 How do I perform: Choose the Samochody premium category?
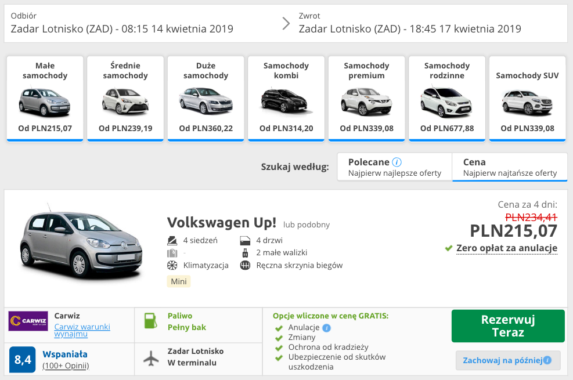click(366, 99)
